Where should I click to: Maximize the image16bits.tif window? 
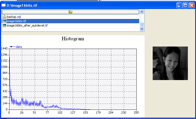tap(185, 5)
